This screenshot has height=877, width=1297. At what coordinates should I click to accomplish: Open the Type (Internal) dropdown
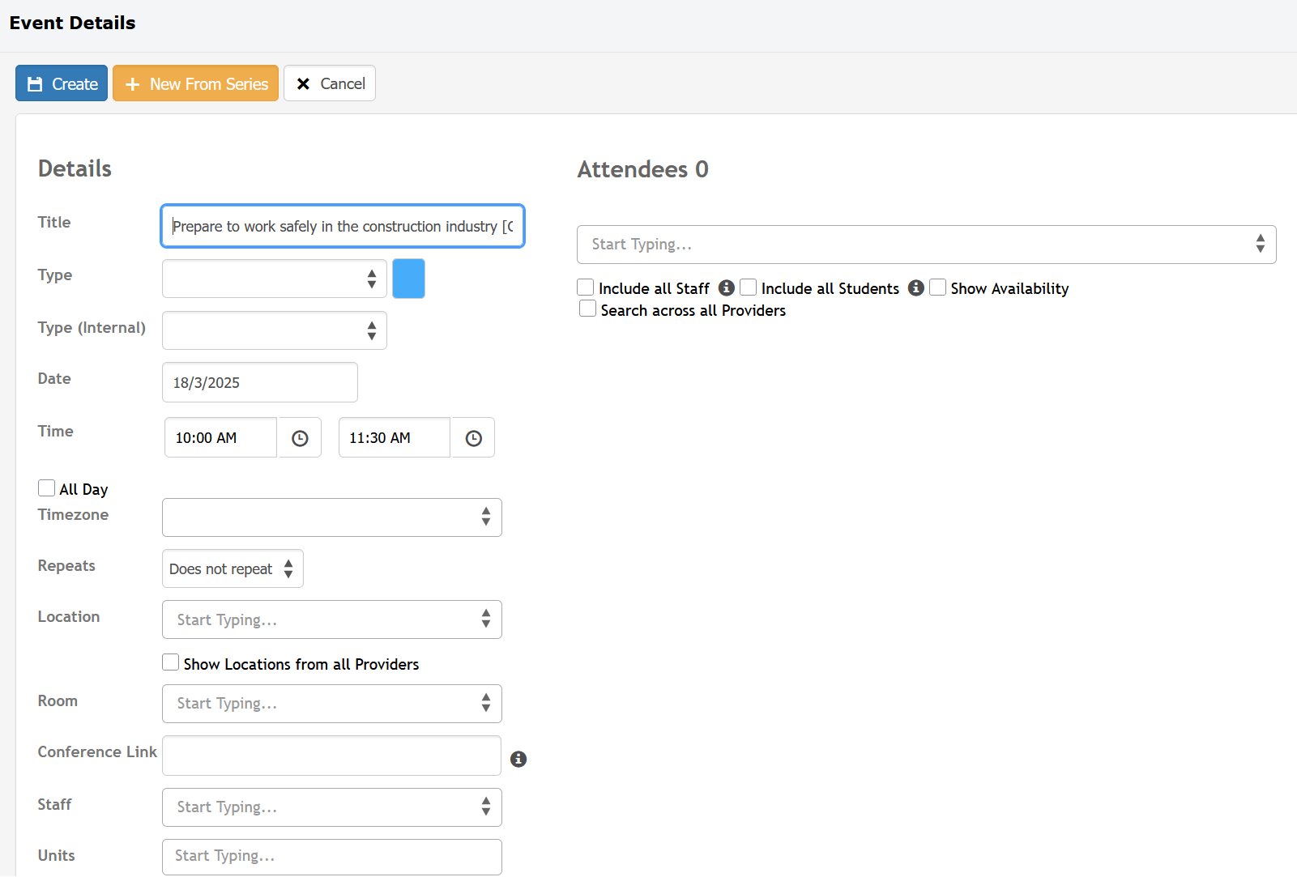(275, 330)
